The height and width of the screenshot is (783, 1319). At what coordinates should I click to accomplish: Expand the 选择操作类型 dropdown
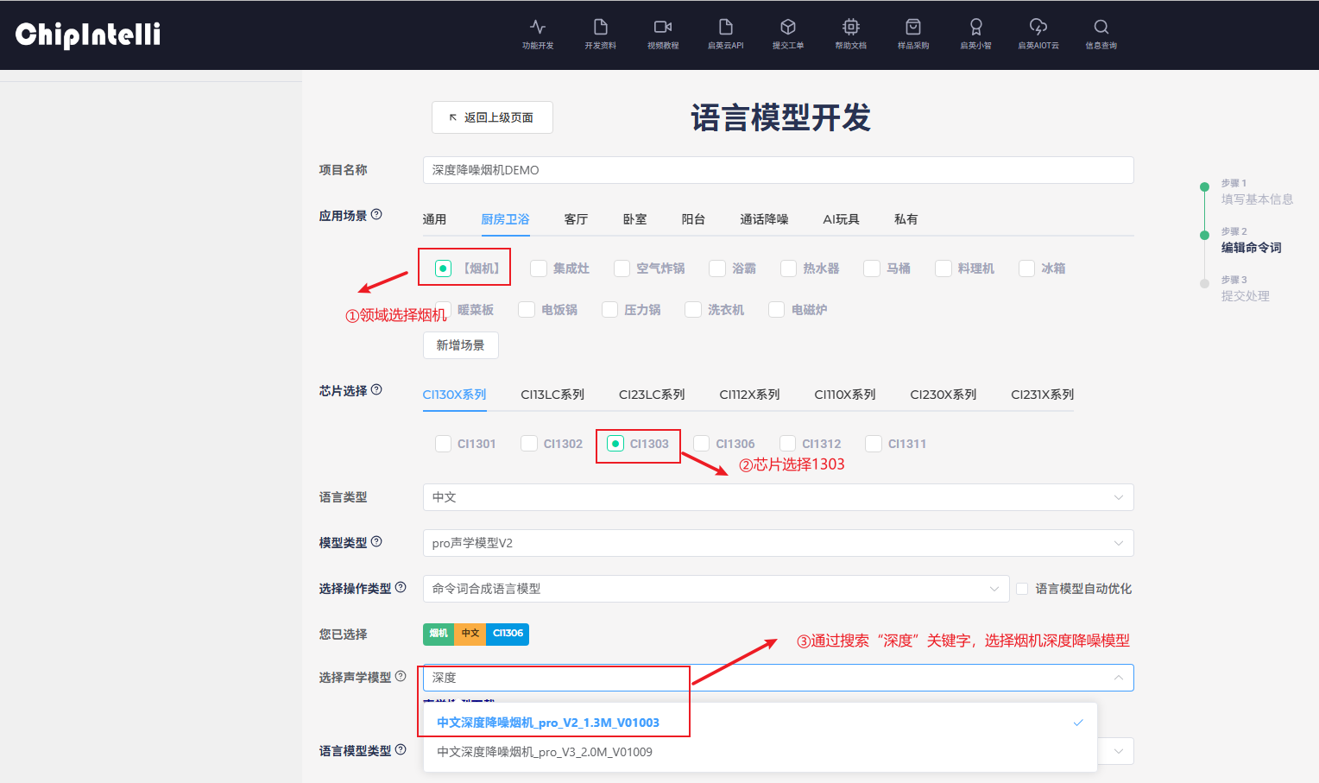coord(715,589)
